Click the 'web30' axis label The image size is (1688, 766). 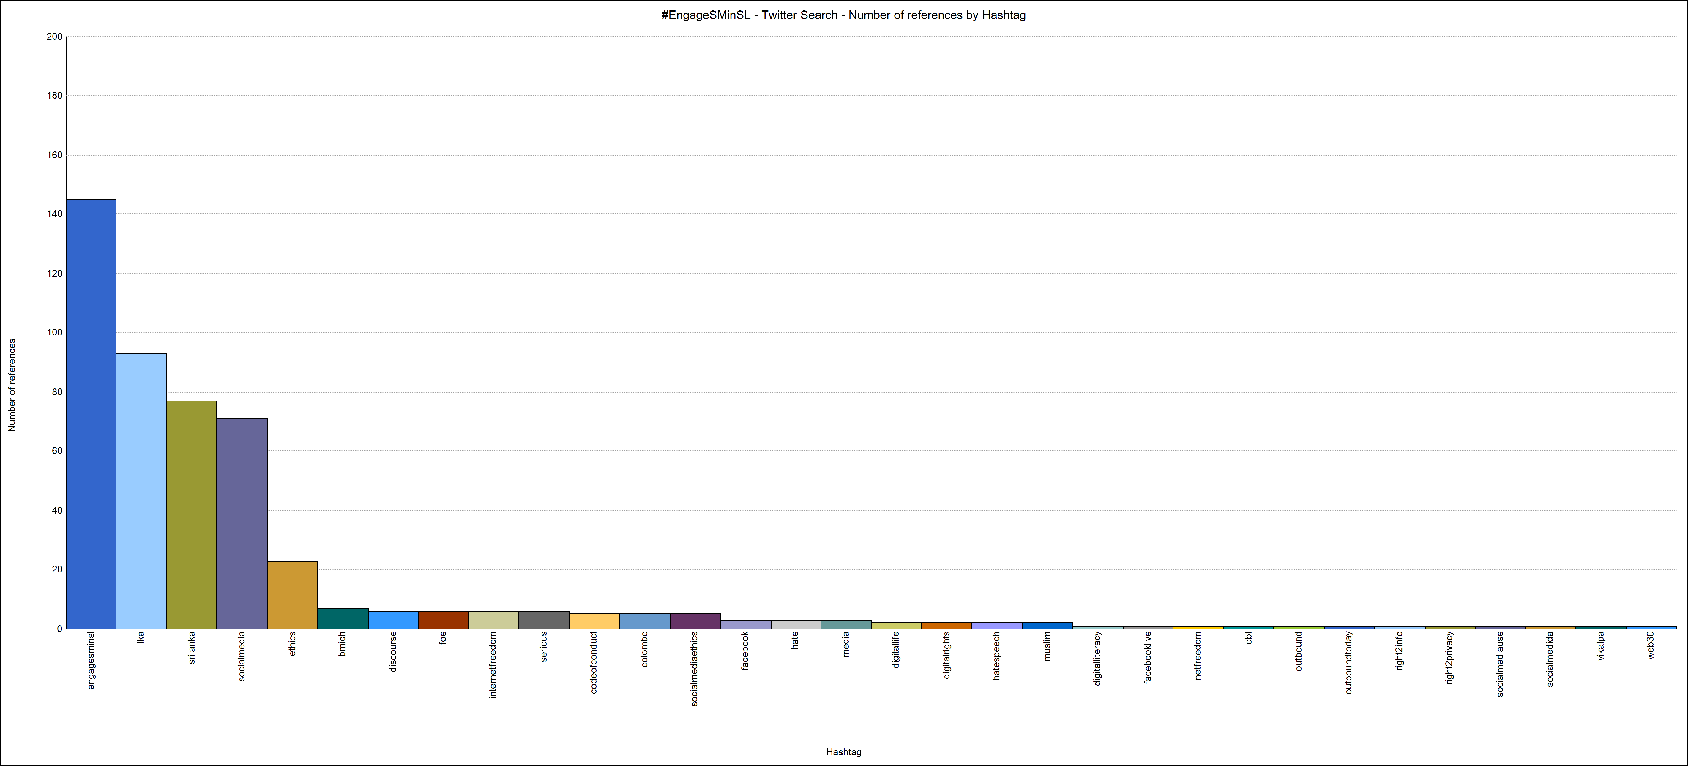coord(1651,645)
